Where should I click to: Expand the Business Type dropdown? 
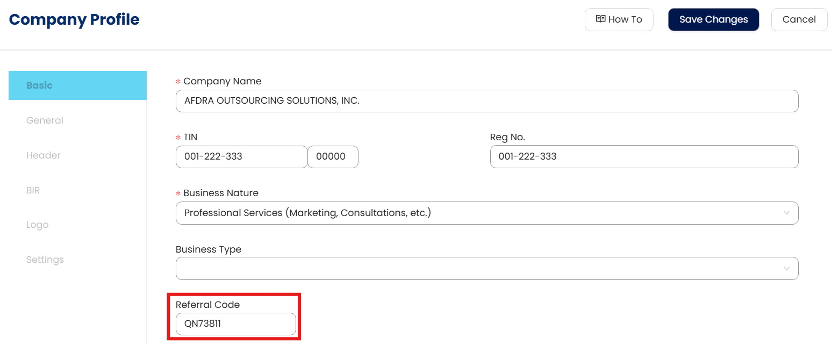(x=487, y=269)
